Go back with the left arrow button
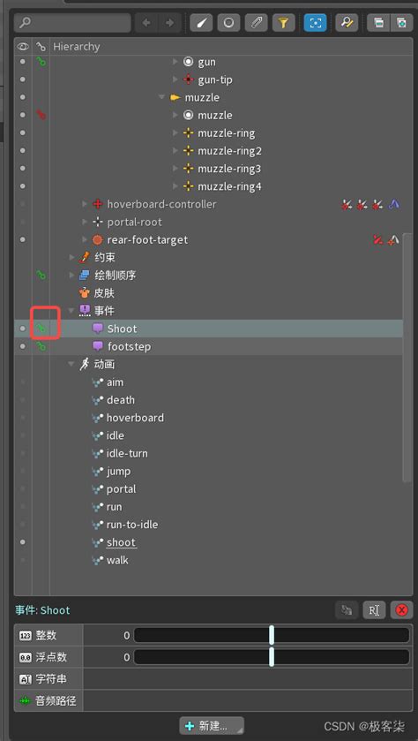 [x=146, y=23]
